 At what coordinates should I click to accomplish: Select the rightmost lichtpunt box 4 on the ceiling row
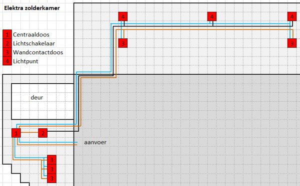point(292,16)
